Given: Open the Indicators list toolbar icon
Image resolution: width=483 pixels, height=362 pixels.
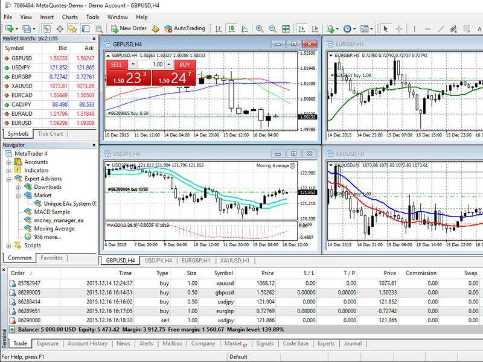Looking at the screenshot, I should point(330,28).
